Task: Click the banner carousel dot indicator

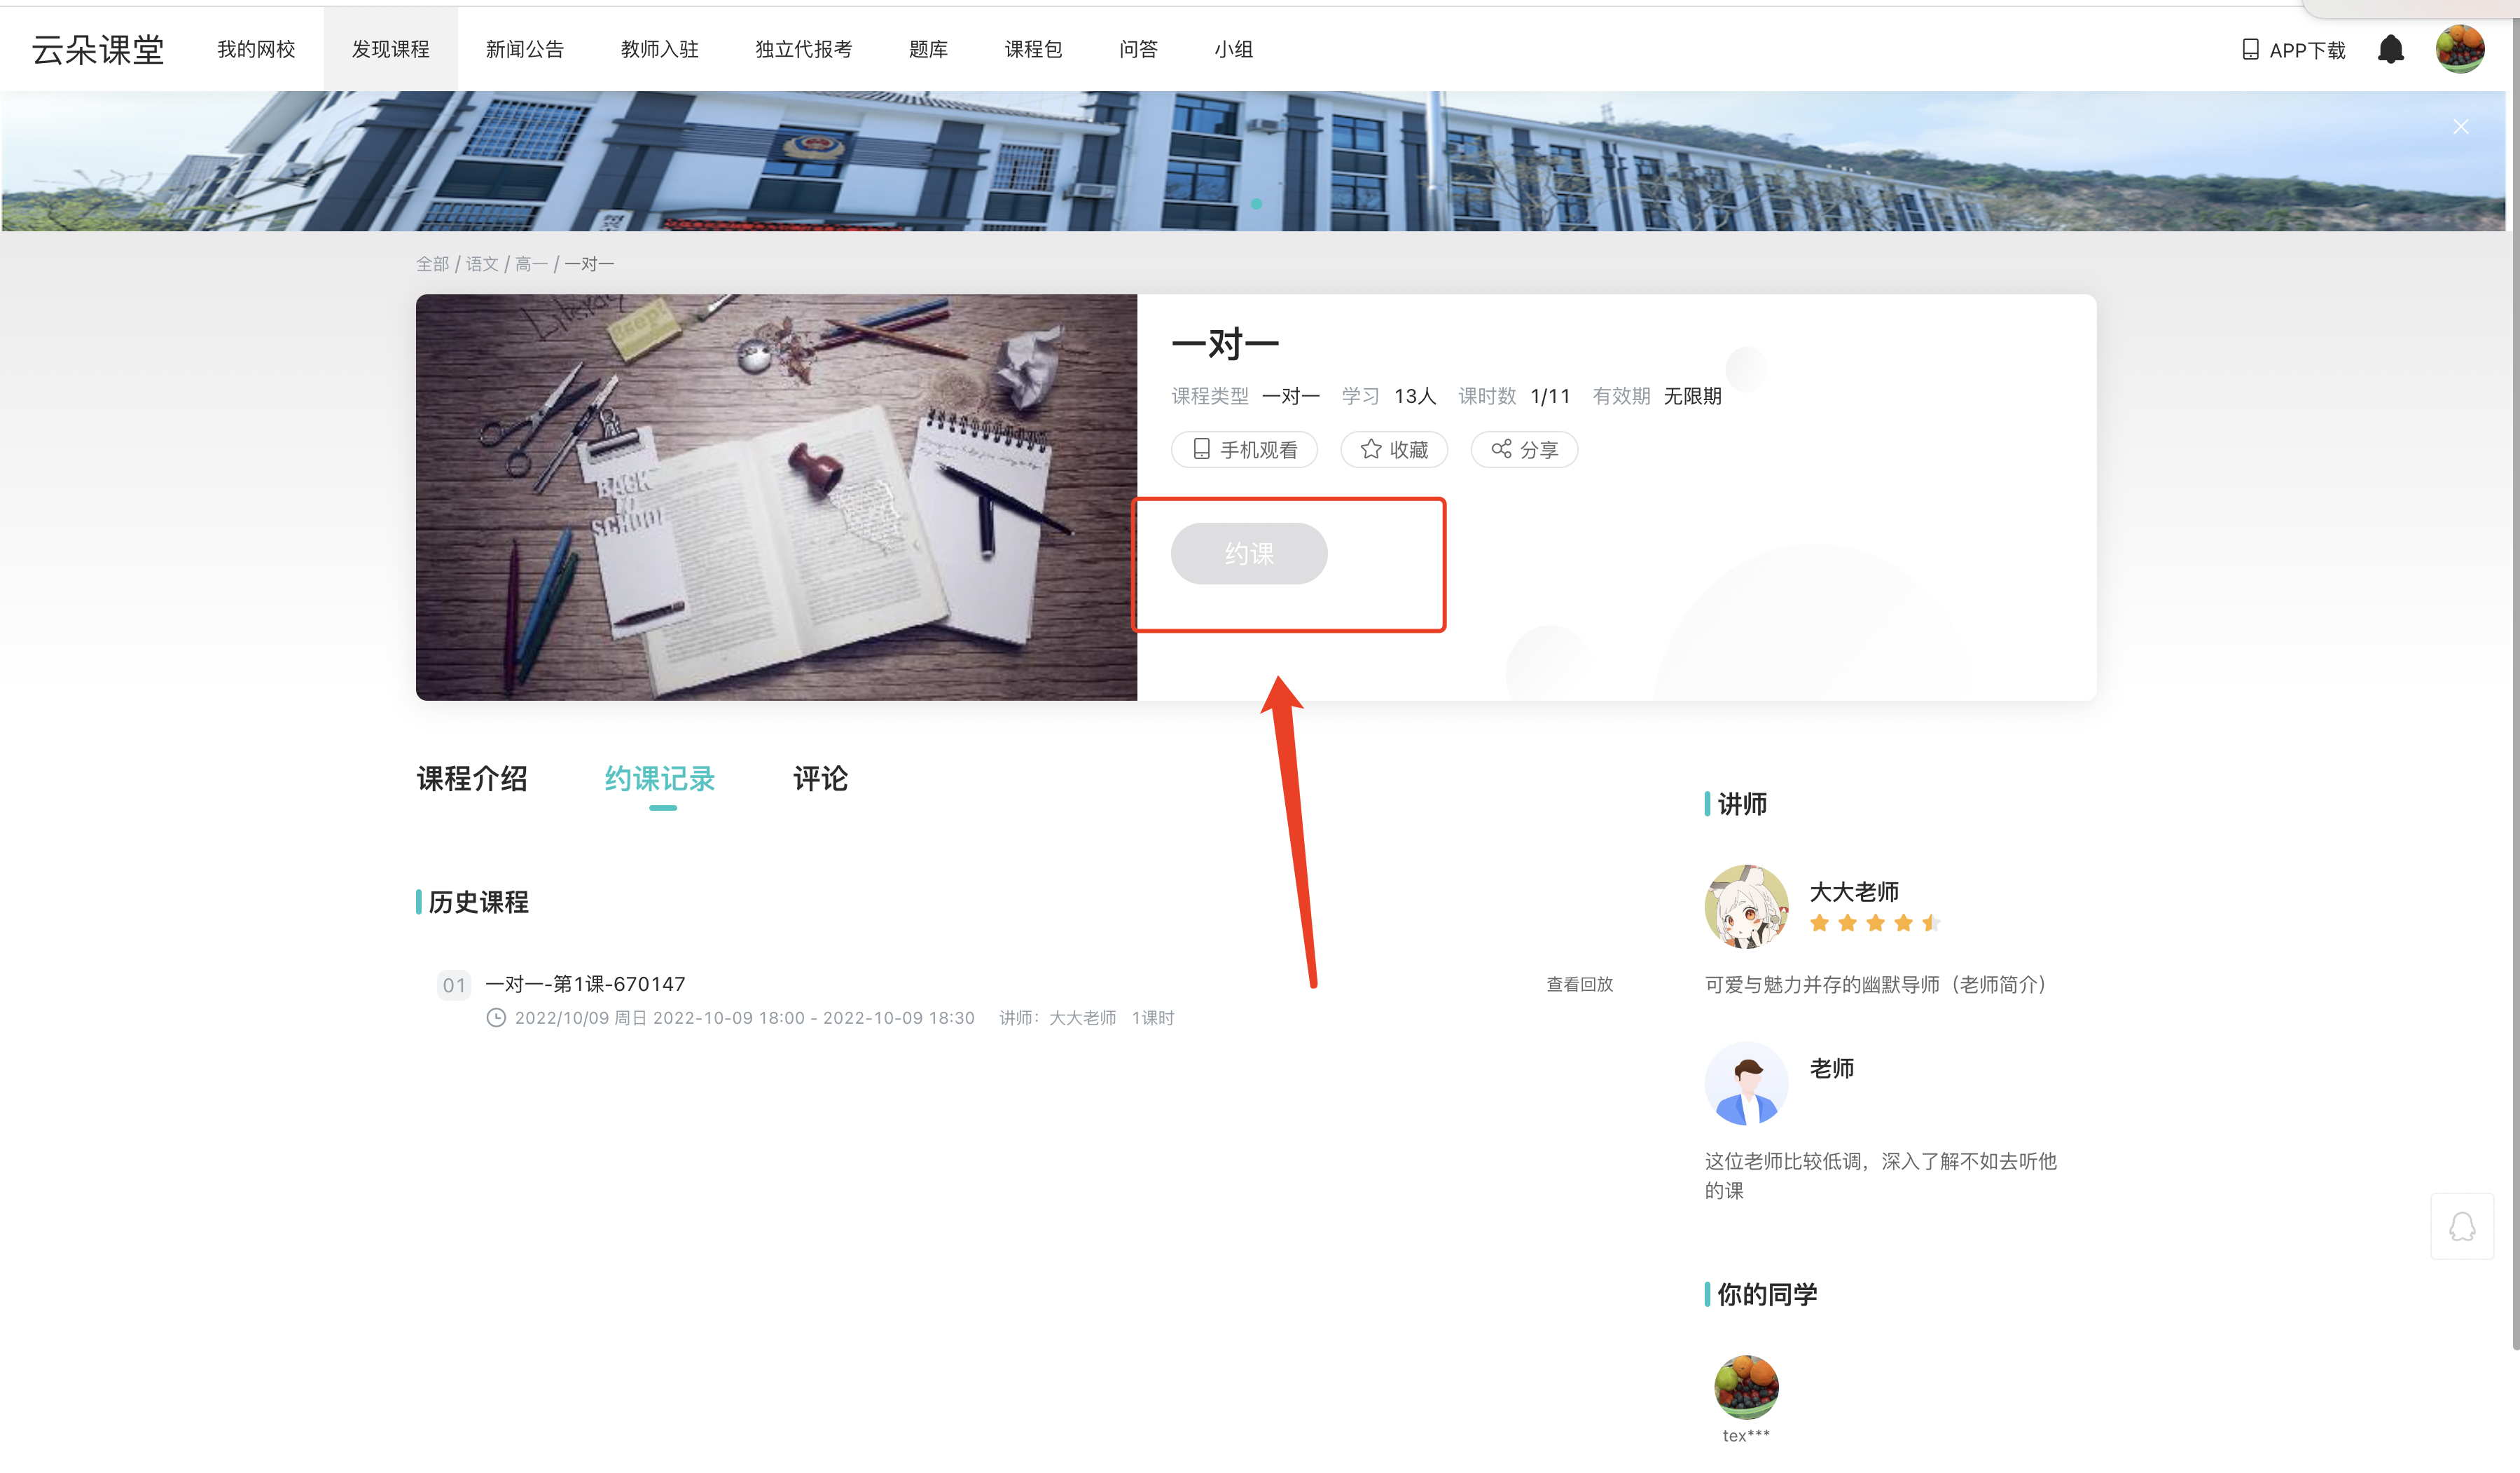Action: click(1256, 204)
